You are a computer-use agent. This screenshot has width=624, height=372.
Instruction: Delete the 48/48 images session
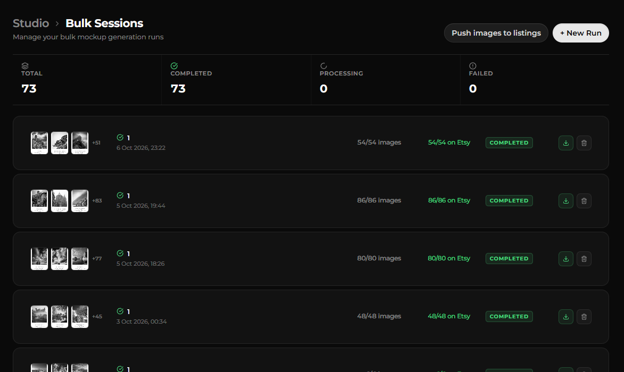pos(584,317)
